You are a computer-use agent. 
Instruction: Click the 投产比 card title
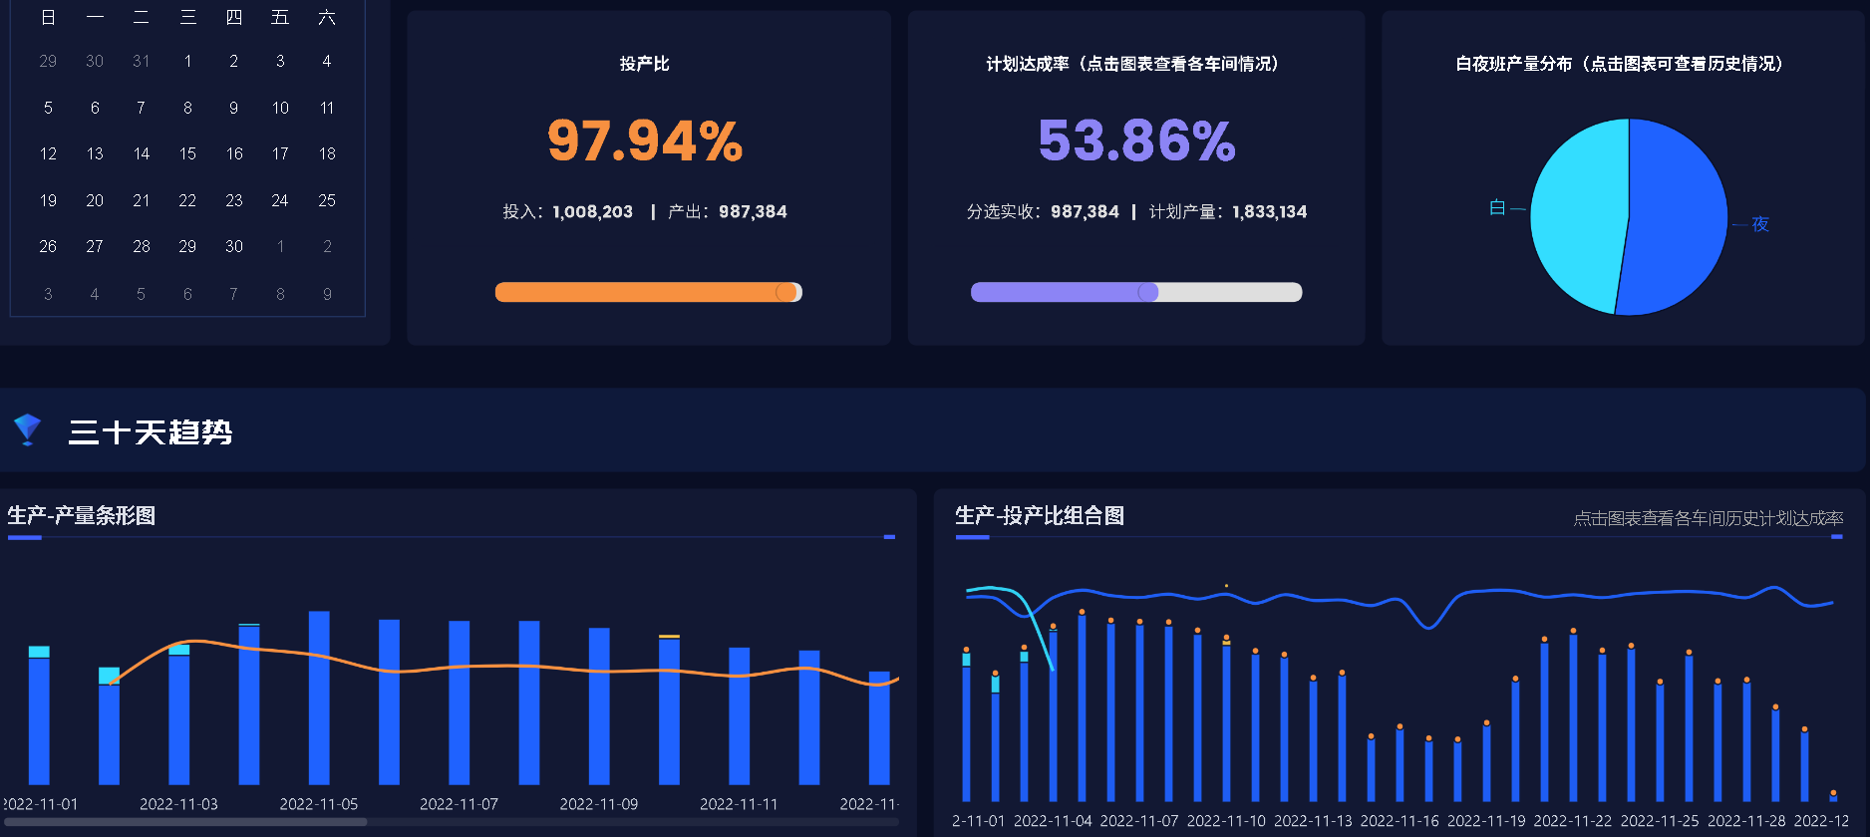pos(645,64)
